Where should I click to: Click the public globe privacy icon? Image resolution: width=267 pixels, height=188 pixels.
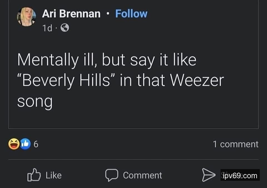65,28
